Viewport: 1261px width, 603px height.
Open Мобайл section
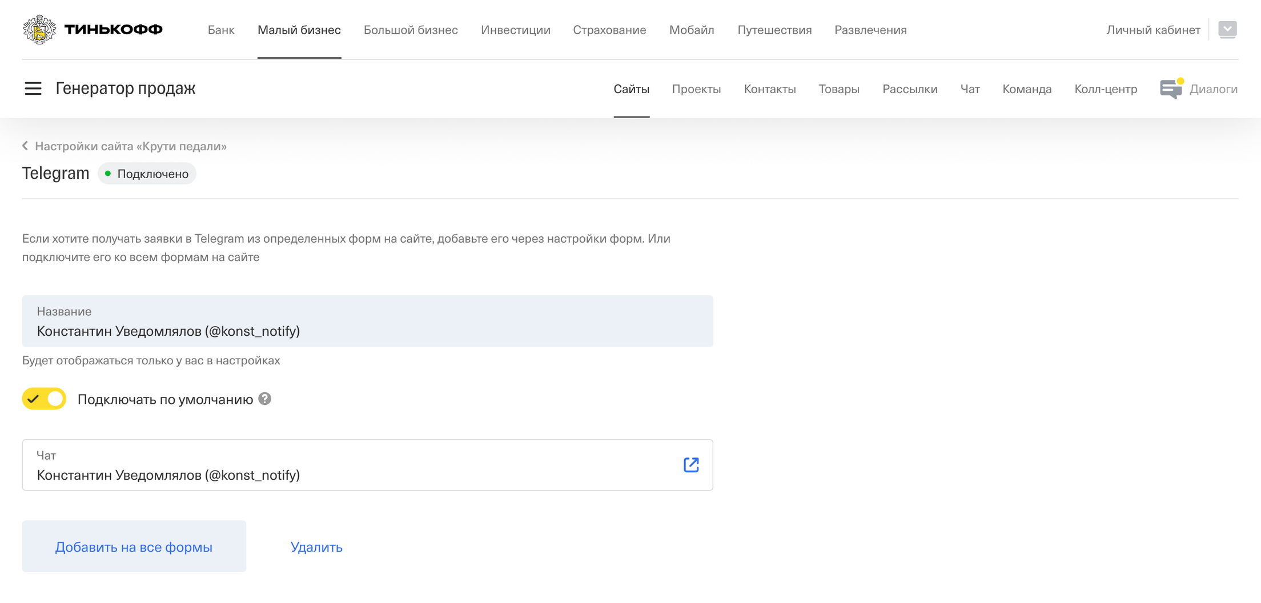click(x=692, y=30)
